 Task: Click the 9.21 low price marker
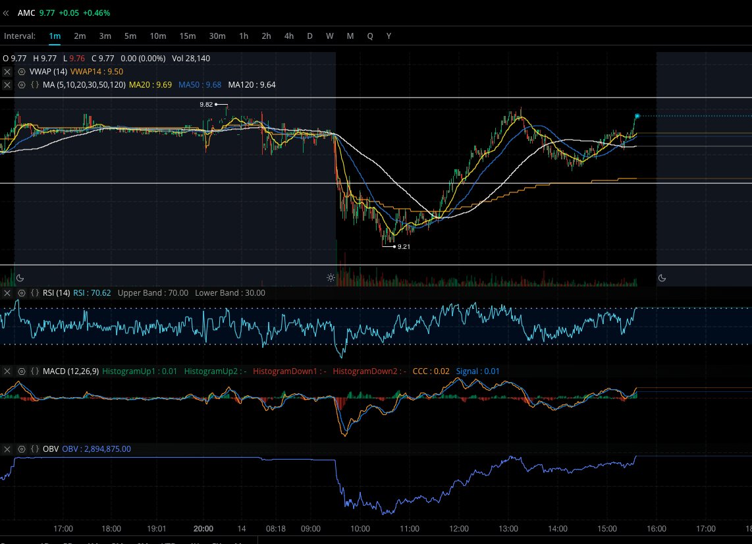pos(404,246)
